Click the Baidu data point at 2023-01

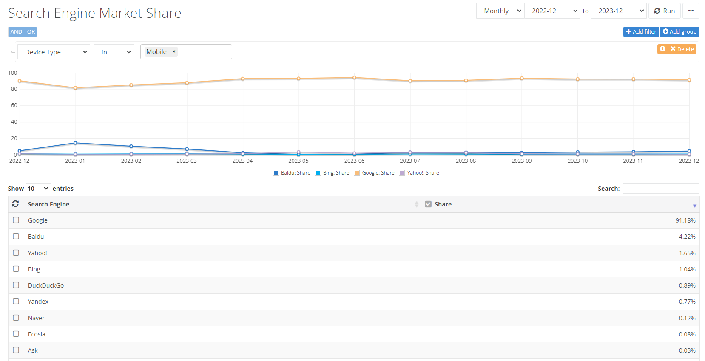[x=75, y=143]
